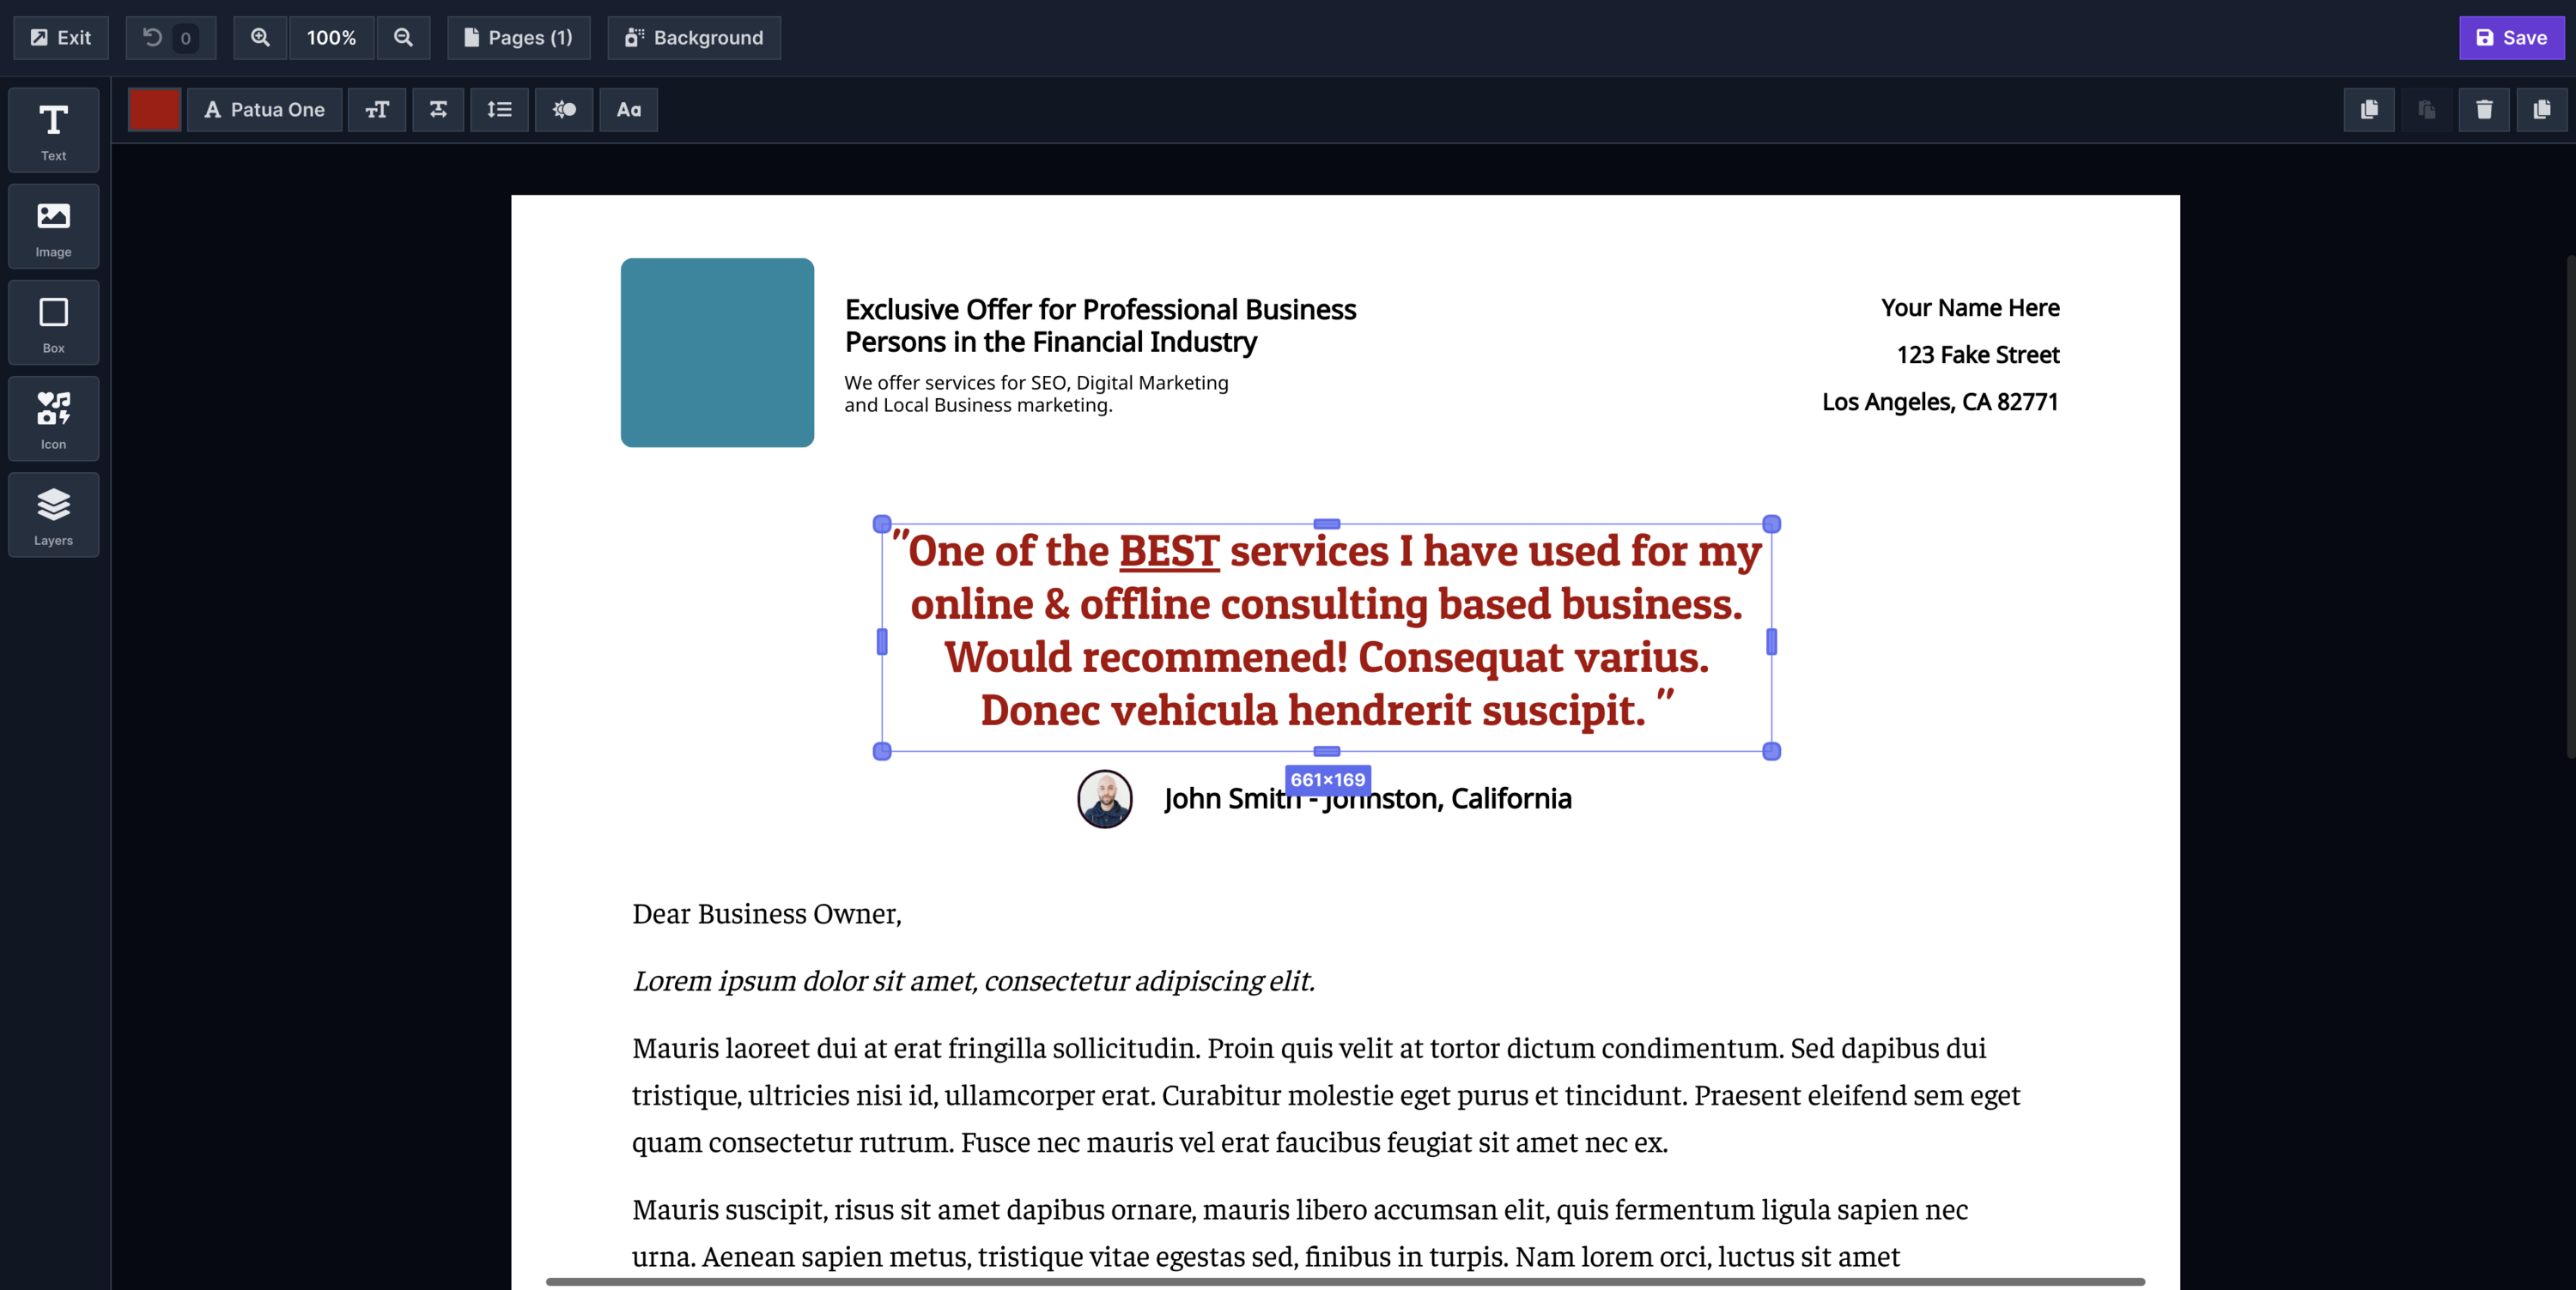The height and width of the screenshot is (1290, 2576).
Task: Open line height settings
Action: 499,110
